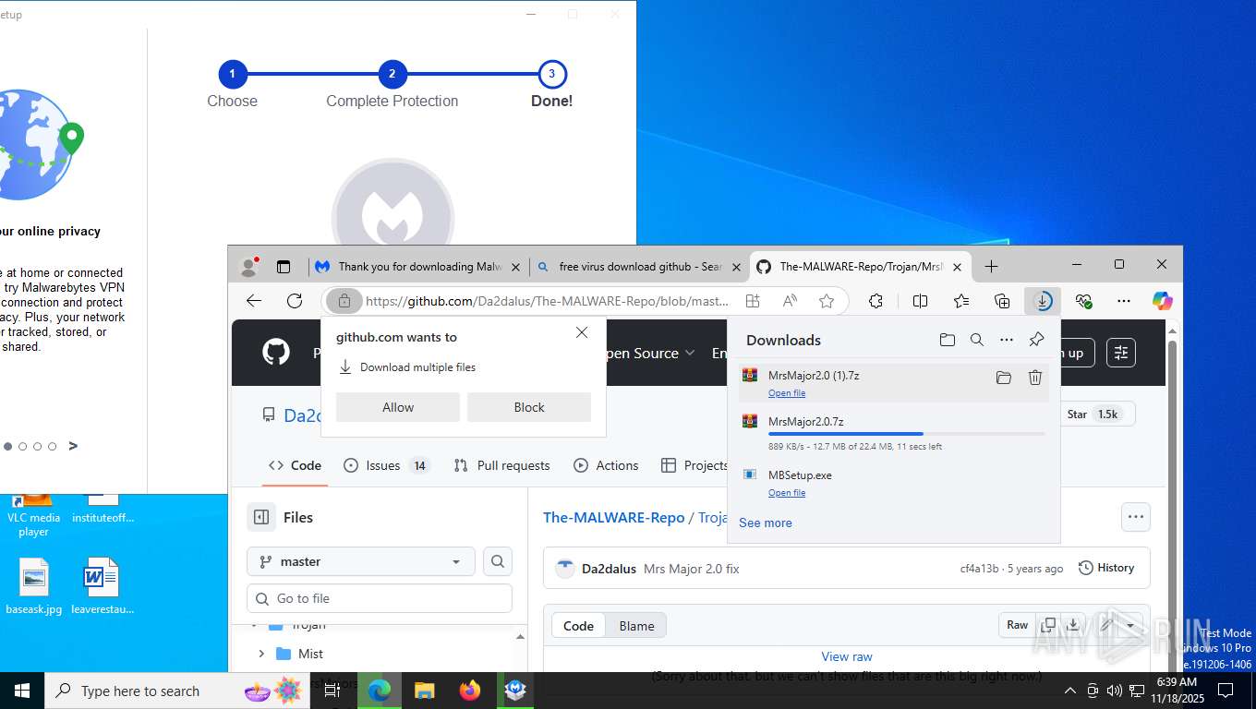Download raw file icon in file toolbar
Viewport: 1256px width, 709px height.
(1072, 625)
